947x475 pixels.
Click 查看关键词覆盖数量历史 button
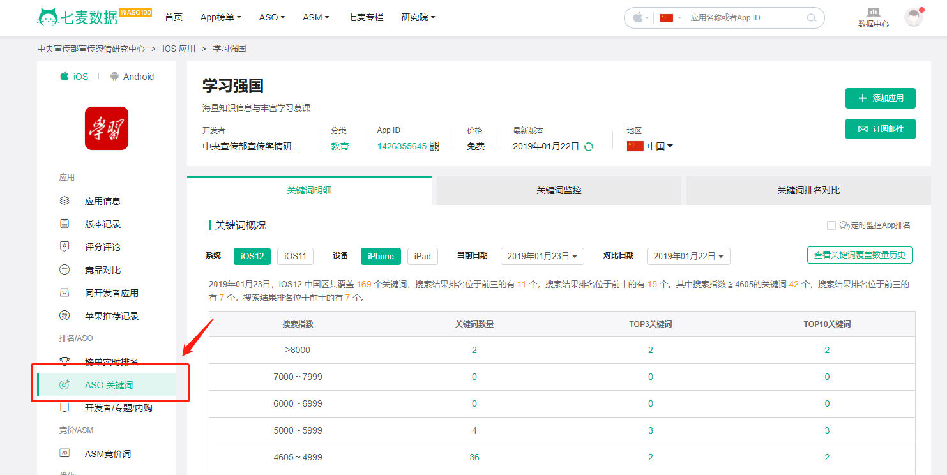click(x=860, y=255)
